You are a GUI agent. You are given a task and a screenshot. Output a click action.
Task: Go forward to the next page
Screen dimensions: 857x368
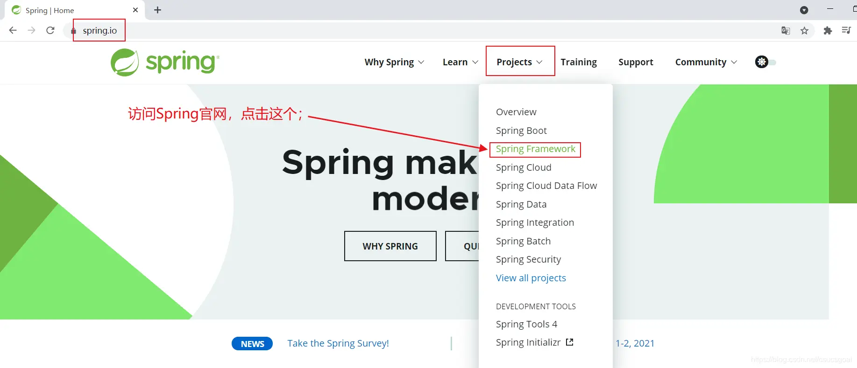tap(31, 30)
